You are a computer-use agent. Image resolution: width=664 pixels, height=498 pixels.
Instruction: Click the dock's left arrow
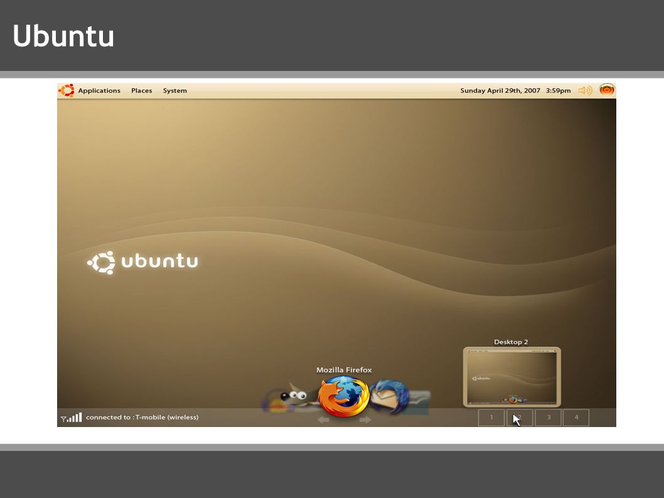click(x=324, y=420)
